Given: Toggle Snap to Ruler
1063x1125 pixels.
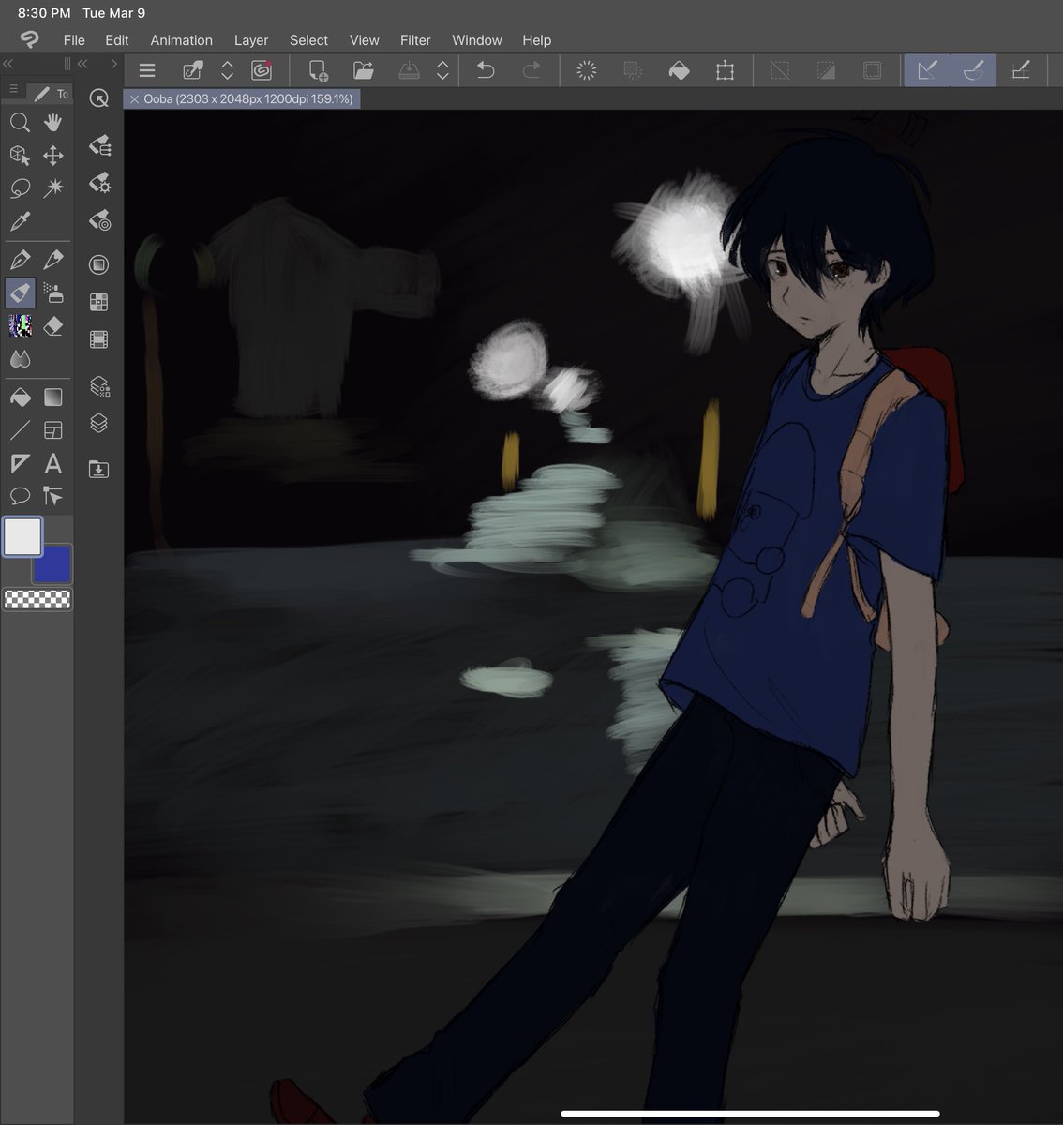Looking at the screenshot, I should point(927,70).
